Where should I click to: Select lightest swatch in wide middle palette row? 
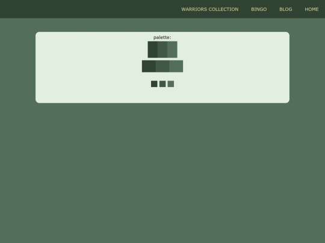(176, 66)
